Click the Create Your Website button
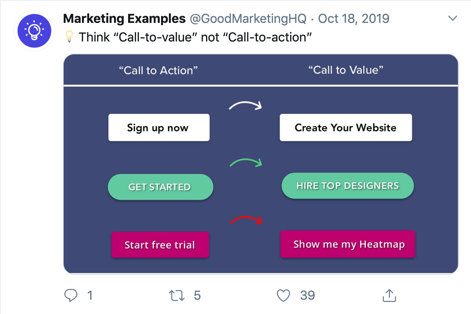 pos(346,128)
